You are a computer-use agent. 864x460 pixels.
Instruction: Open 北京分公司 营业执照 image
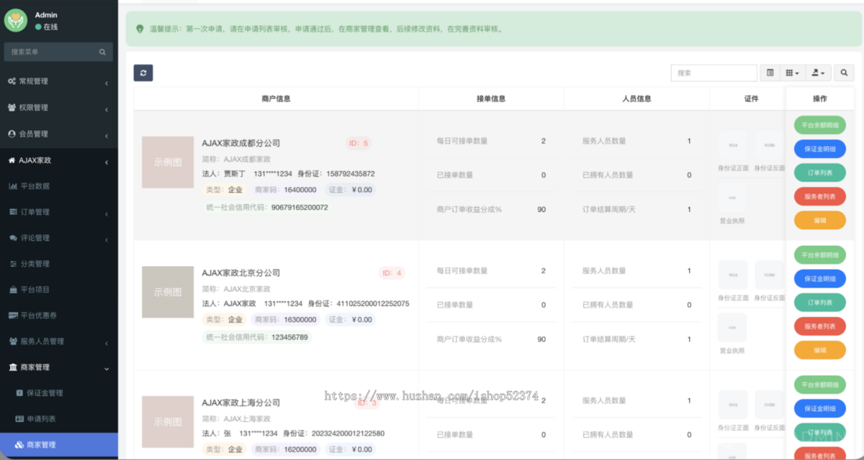click(733, 327)
